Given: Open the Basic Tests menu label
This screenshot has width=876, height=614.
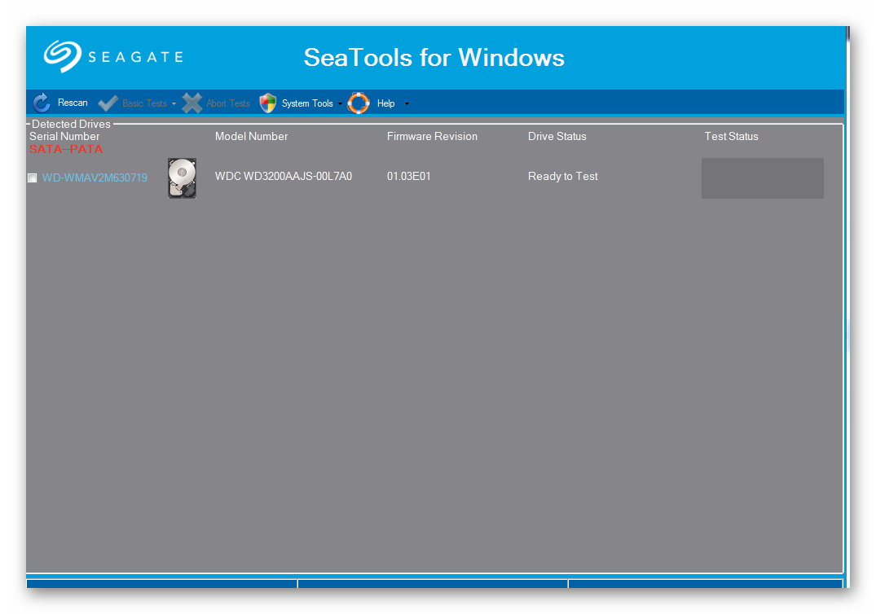Looking at the screenshot, I should 144,103.
